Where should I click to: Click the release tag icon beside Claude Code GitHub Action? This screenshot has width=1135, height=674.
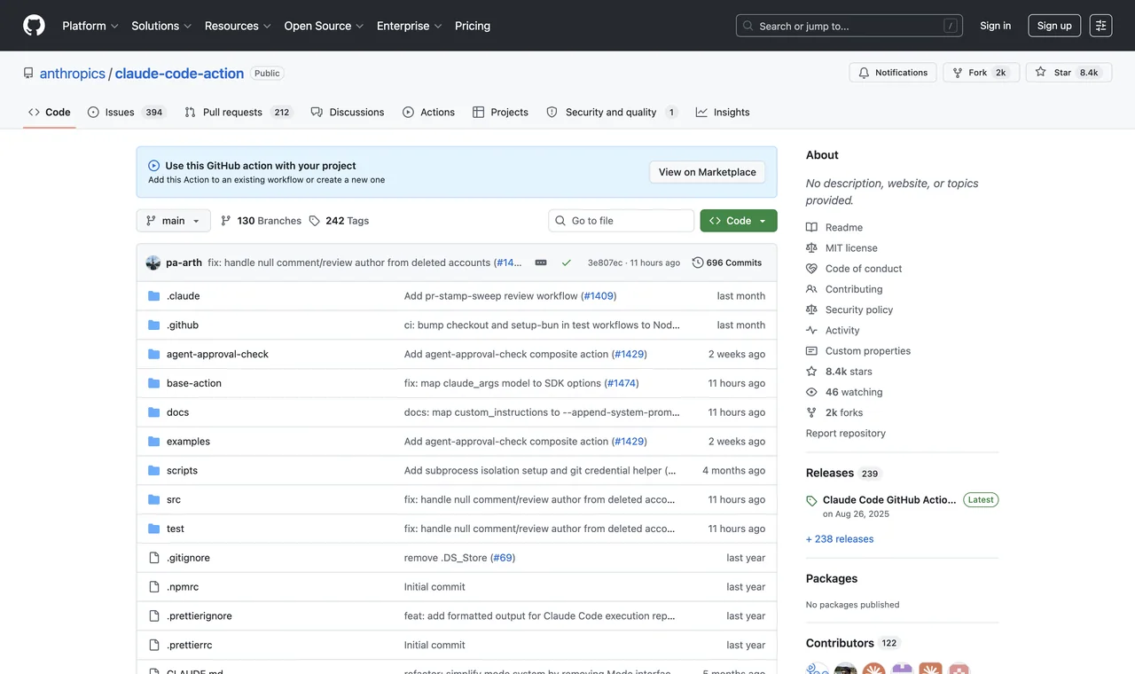point(811,501)
